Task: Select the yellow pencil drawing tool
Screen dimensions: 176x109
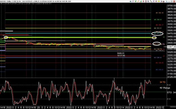Action: [x=138, y=1]
